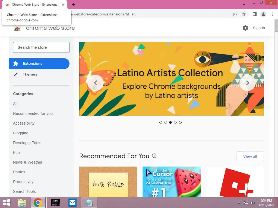Click the chrome web store title text
Viewport: 278px width, 208px height.
click(x=50, y=28)
